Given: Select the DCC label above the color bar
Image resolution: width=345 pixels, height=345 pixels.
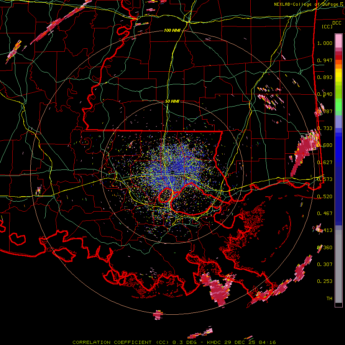Looking at the screenshot, I should 337,23.
